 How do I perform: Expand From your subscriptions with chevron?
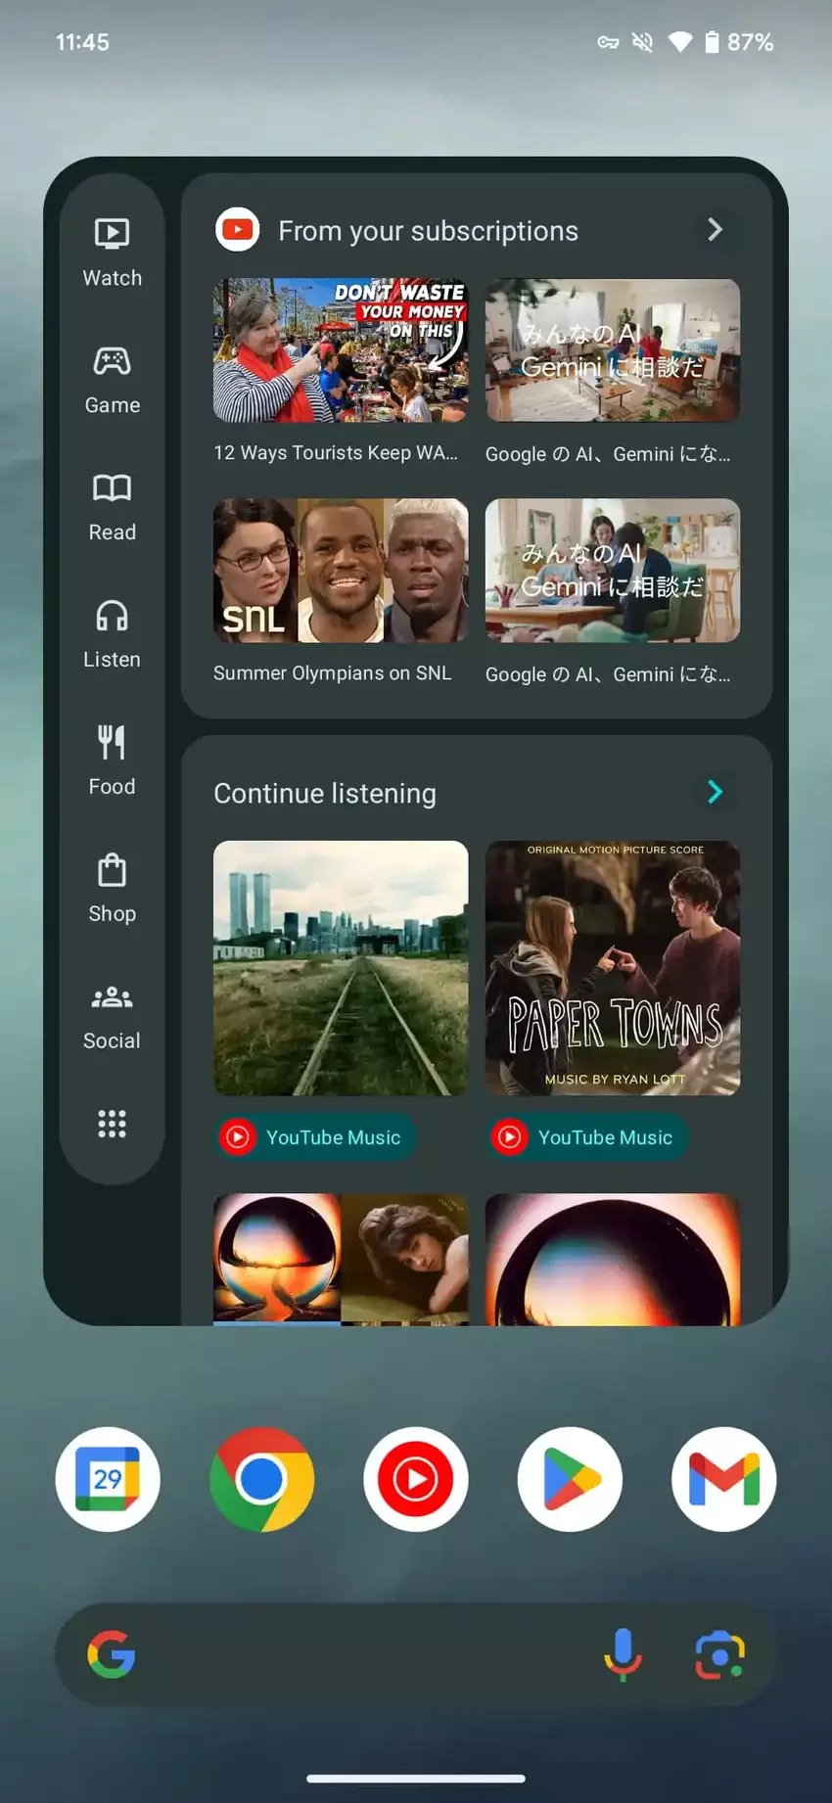pyautogui.click(x=715, y=230)
